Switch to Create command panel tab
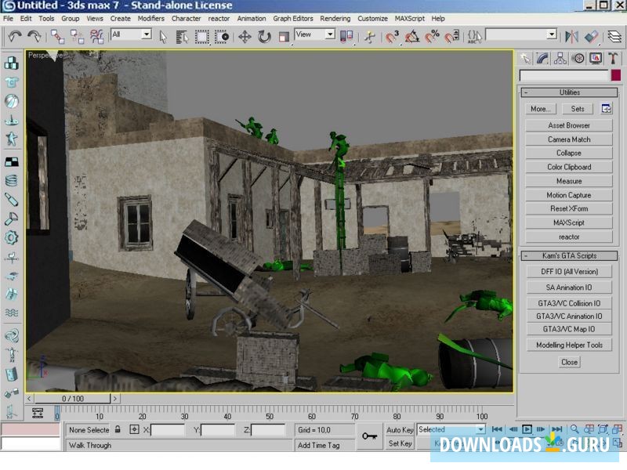Screen dimensions: 627x470 [525, 59]
